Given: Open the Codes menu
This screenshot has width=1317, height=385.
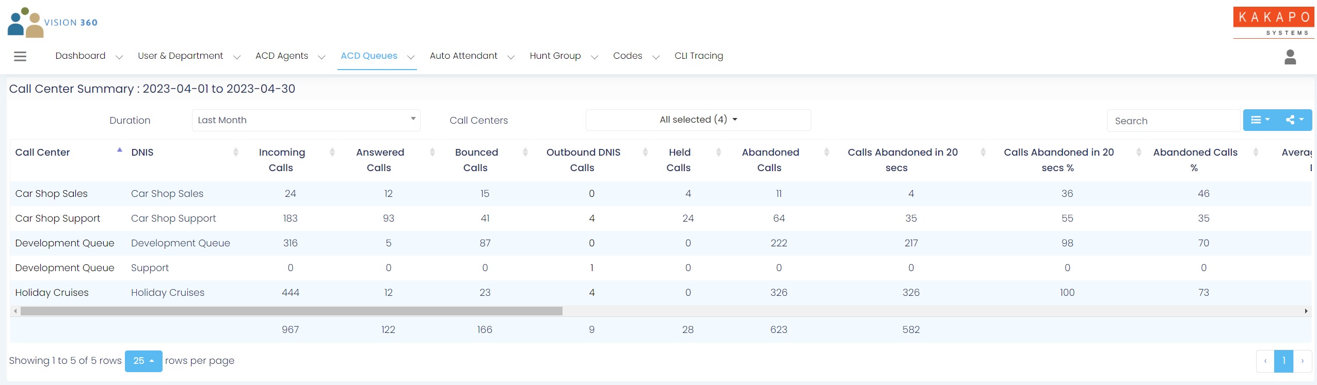Looking at the screenshot, I should point(628,56).
